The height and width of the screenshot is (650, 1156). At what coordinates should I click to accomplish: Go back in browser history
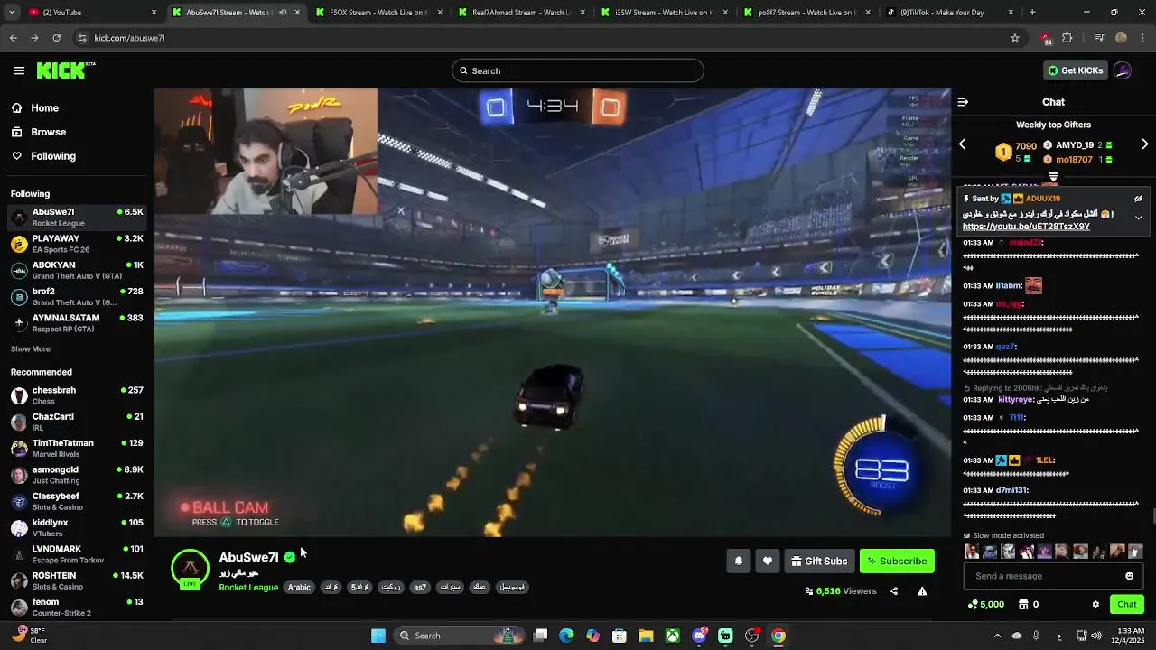pos(13,38)
